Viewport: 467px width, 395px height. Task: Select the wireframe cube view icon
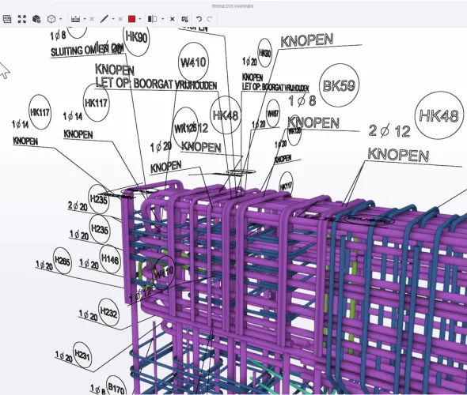51,19
